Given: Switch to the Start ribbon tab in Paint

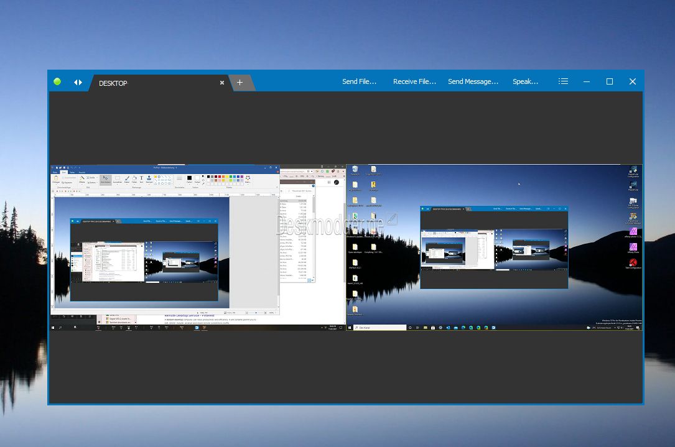Looking at the screenshot, I should pos(63,172).
